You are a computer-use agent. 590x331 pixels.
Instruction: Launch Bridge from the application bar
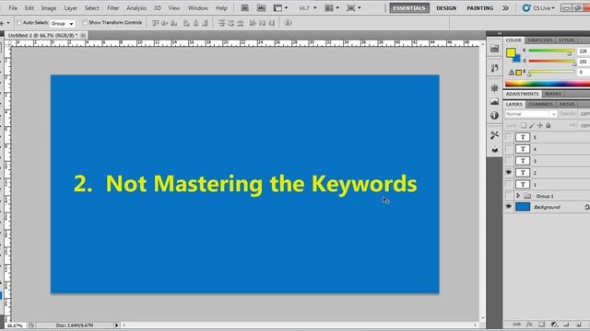click(x=244, y=8)
